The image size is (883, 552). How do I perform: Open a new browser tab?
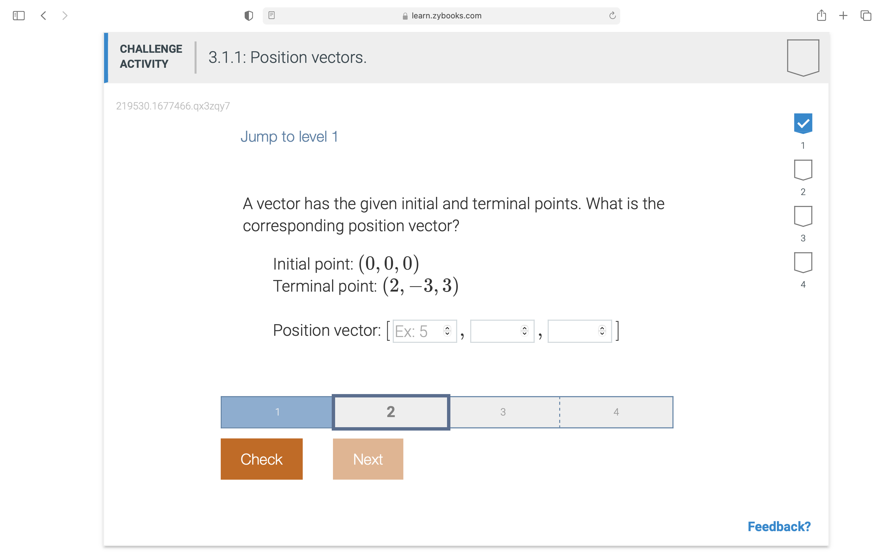(x=843, y=15)
